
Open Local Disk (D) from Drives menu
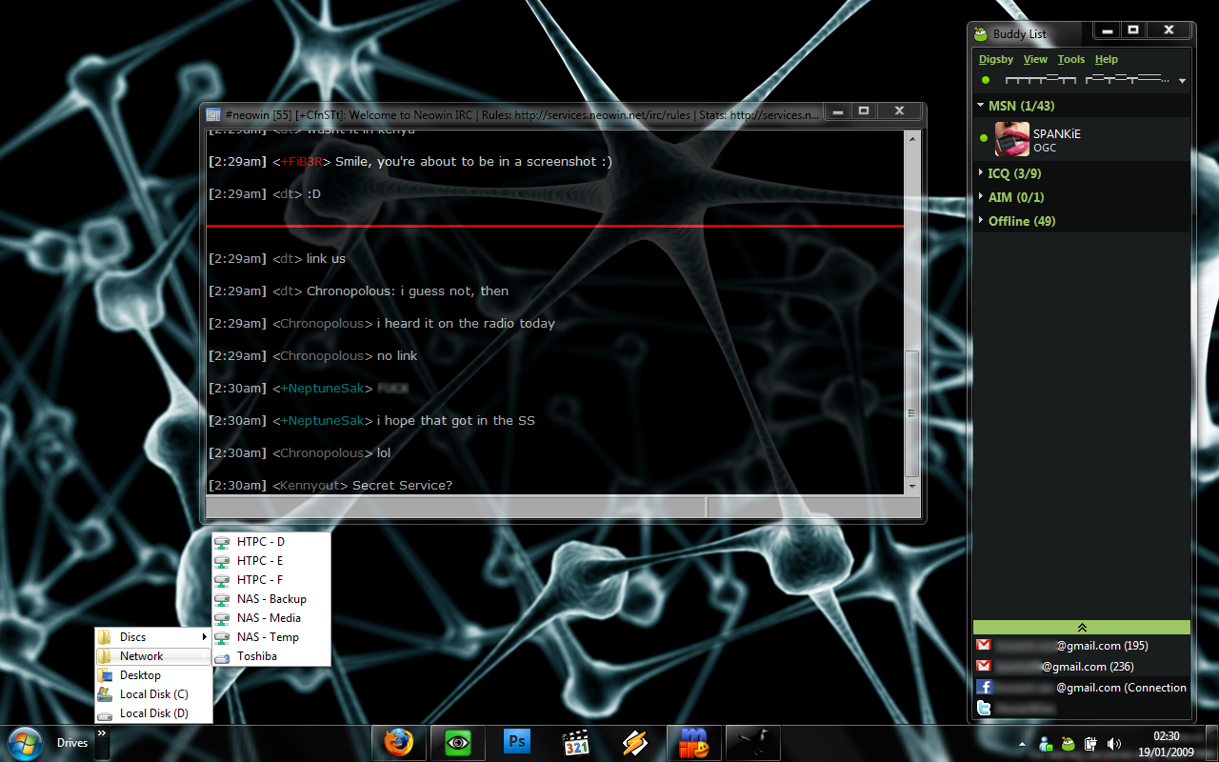click(153, 713)
